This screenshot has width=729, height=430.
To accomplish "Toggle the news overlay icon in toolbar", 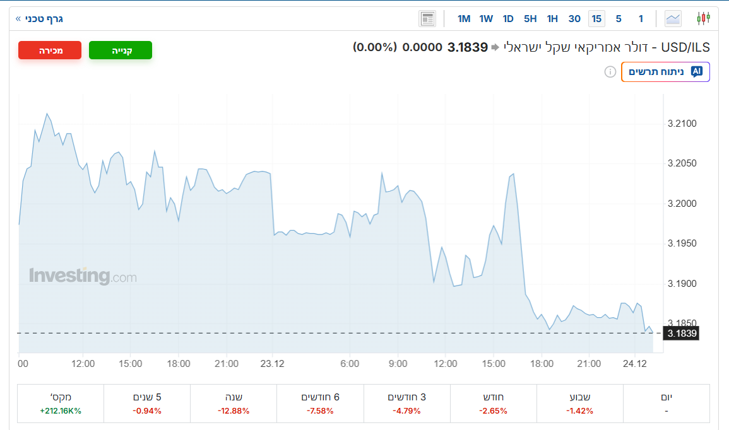I will pos(427,18).
